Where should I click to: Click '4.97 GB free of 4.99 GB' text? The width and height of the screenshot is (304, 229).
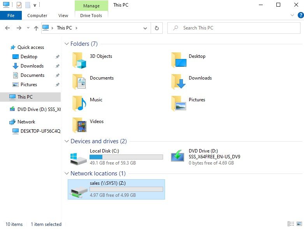point(113,195)
